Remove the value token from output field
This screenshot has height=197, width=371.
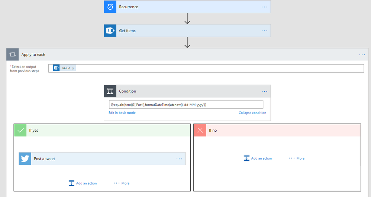tap(73, 68)
